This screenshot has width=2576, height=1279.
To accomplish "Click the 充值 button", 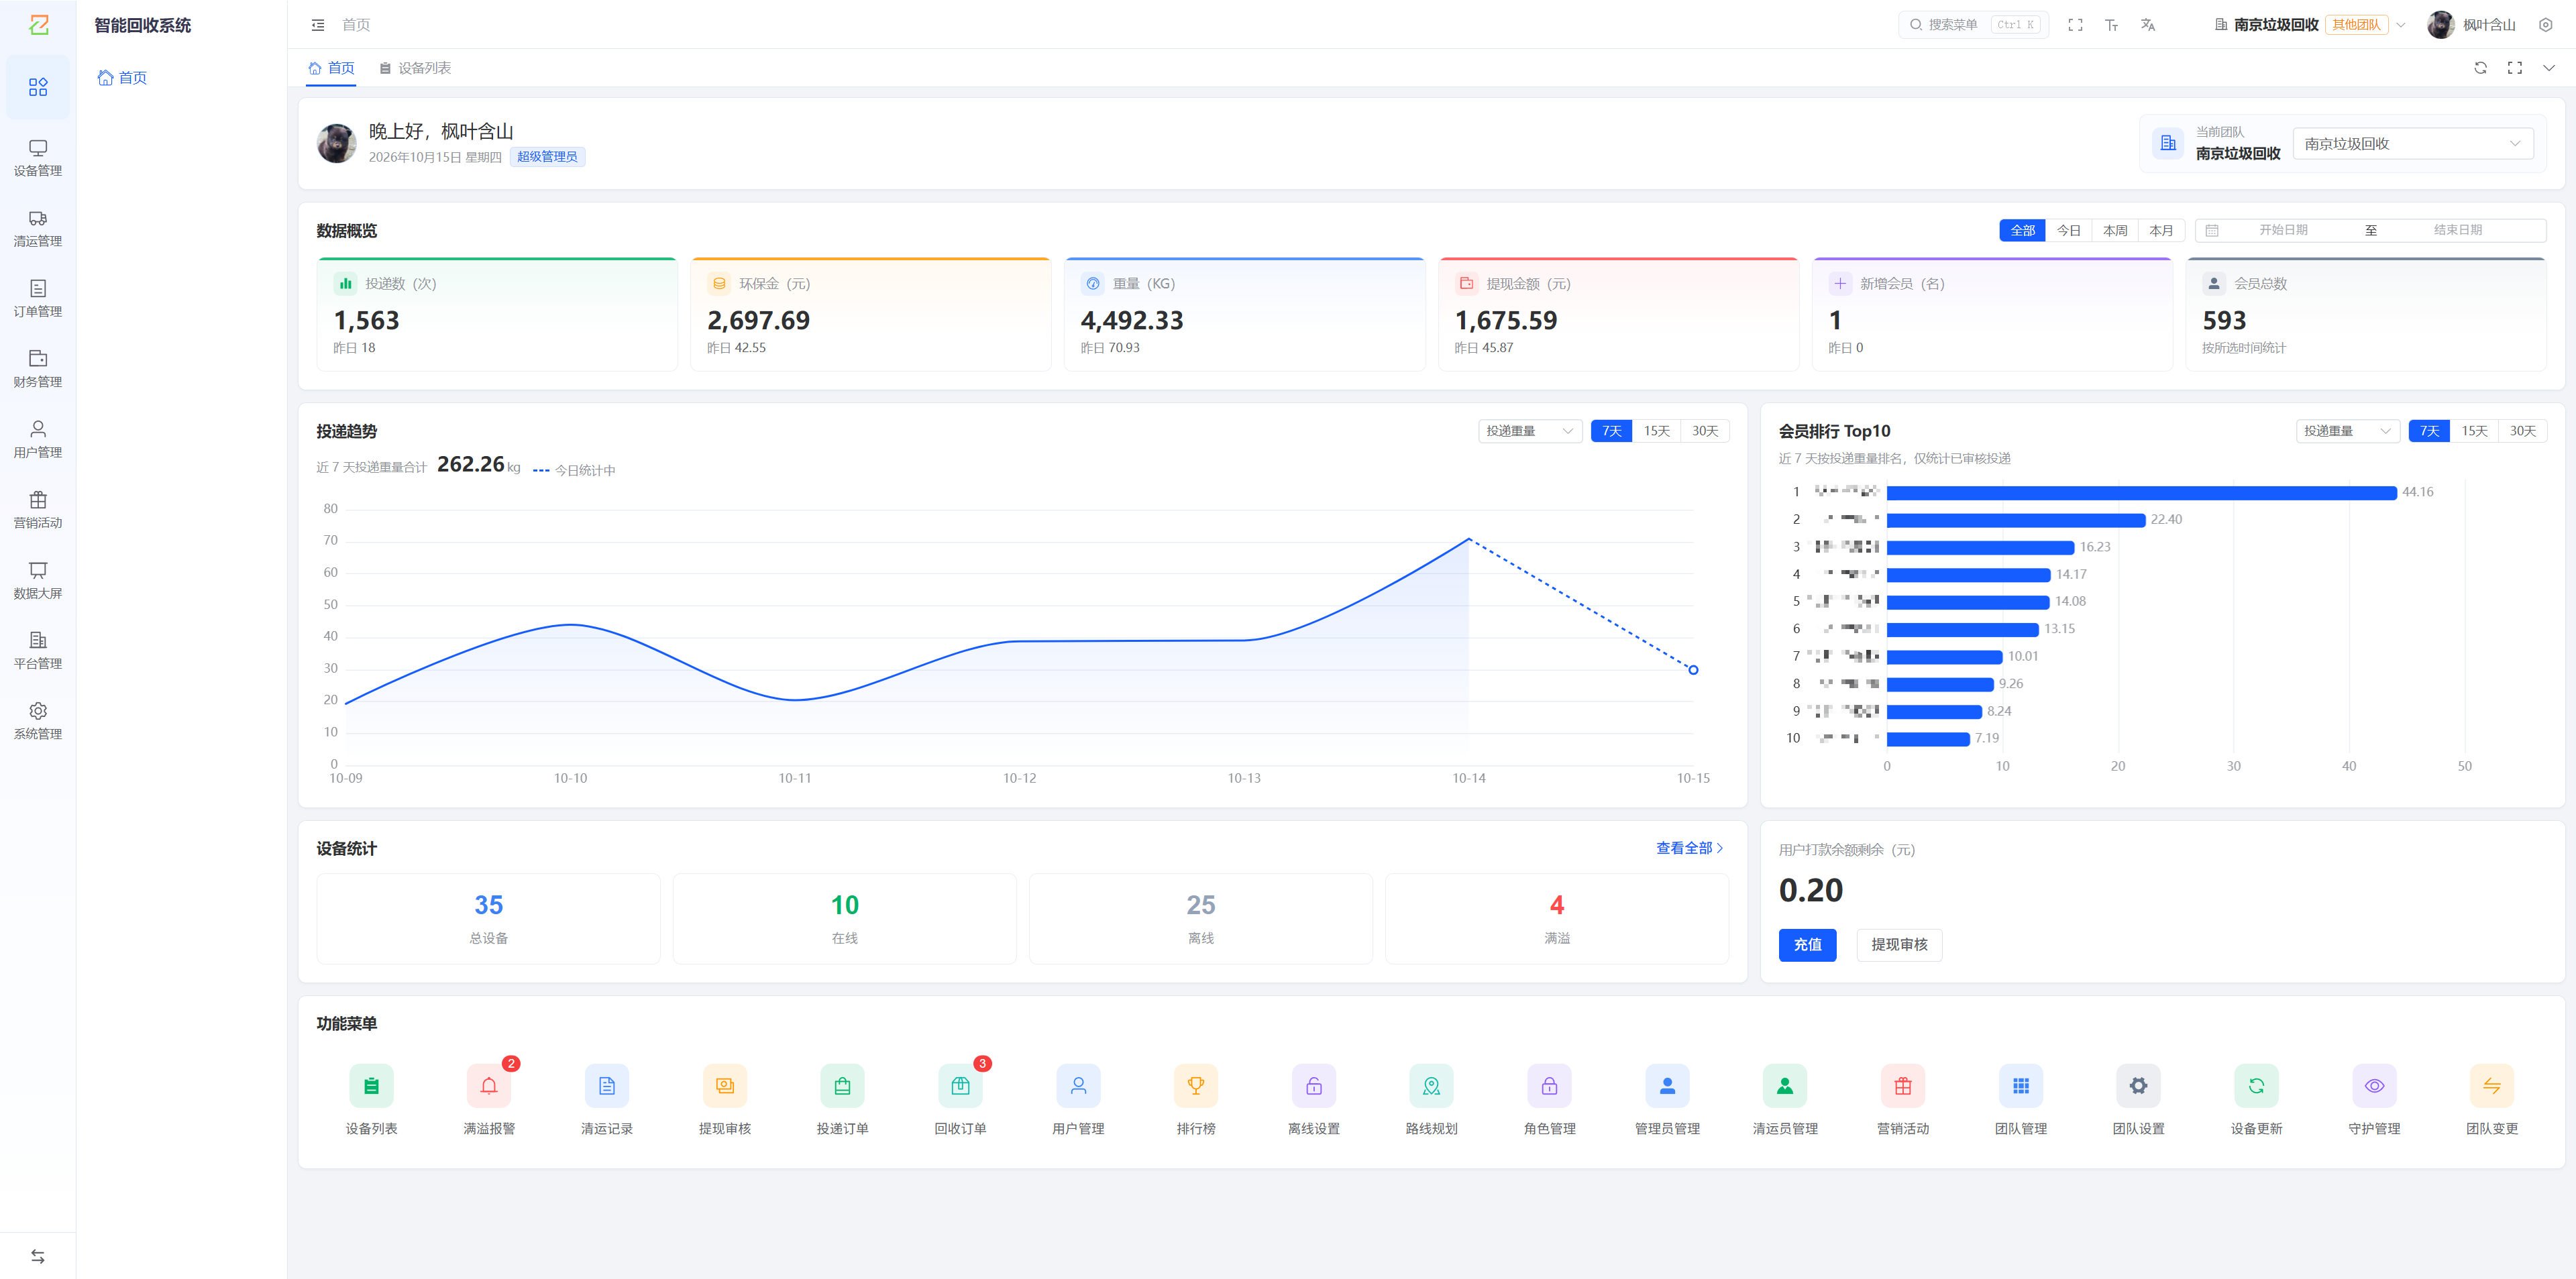I will (x=1807, y=945).
